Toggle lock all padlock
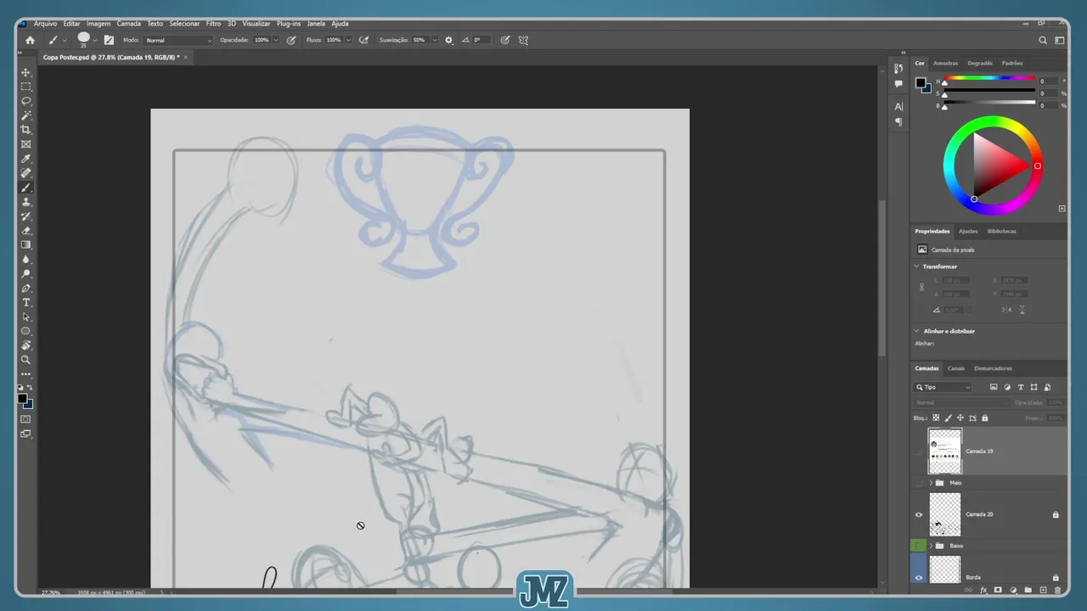Viewport: 1087px width, 611px height. (984, 418)
